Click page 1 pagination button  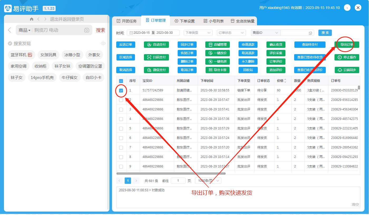click(128, 181)
